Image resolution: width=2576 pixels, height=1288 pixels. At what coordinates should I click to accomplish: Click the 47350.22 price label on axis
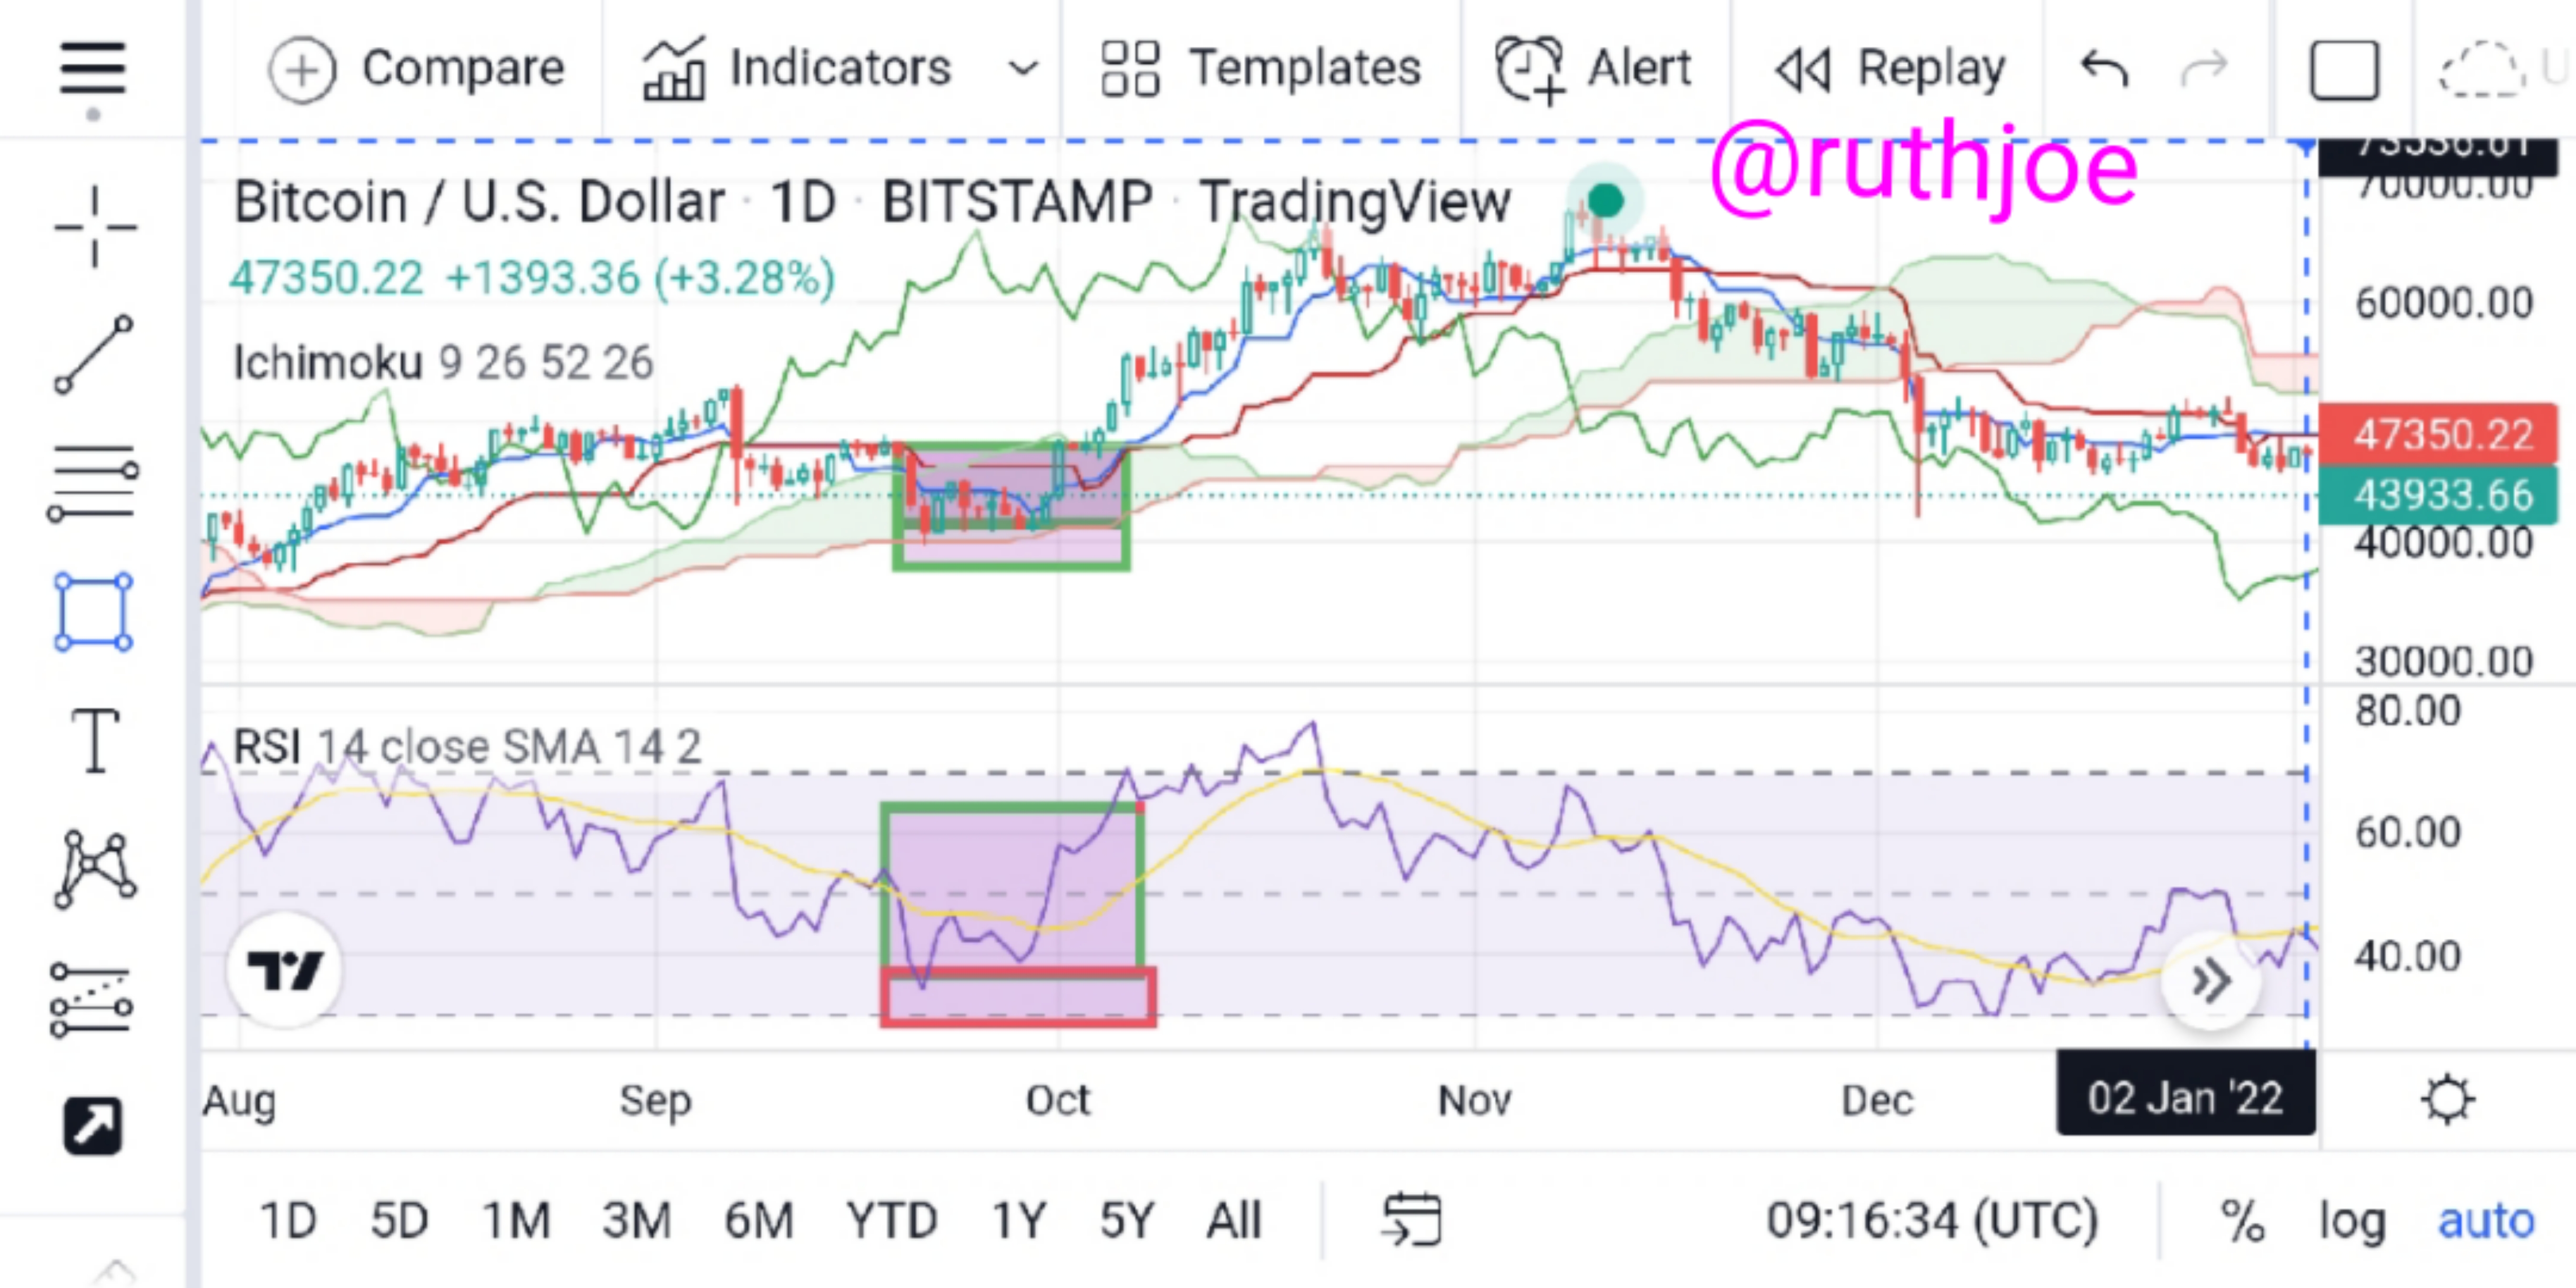[2438, 434]
